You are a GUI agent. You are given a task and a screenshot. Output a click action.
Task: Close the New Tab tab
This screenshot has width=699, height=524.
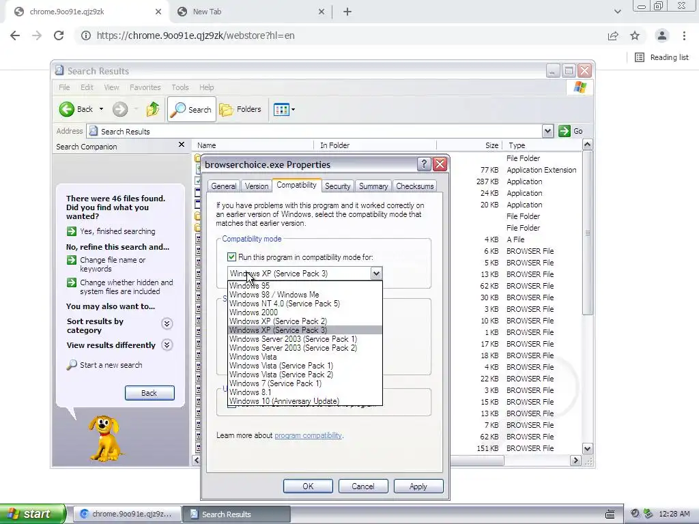[322, 12]
